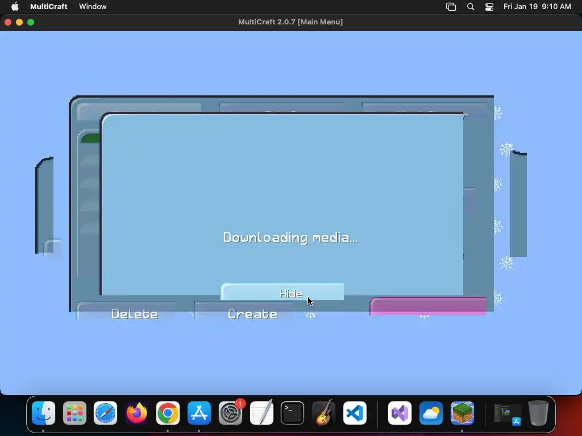Switch to MultiCraft grass block dock icon
Screen dimensions: 582x436
(462, 413)
